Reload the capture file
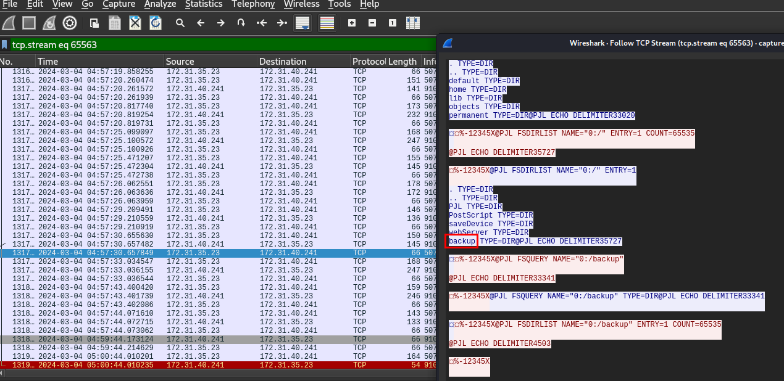This screenshot has width=784, height=381. (x=156, y=23)
